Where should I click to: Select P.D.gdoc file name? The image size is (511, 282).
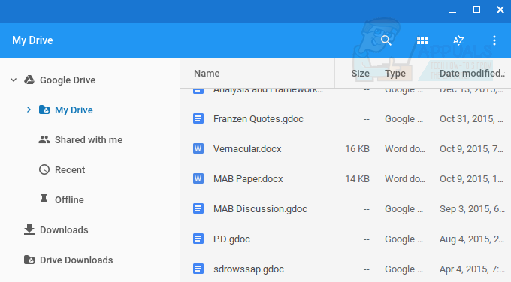click(x=231, y=239)
